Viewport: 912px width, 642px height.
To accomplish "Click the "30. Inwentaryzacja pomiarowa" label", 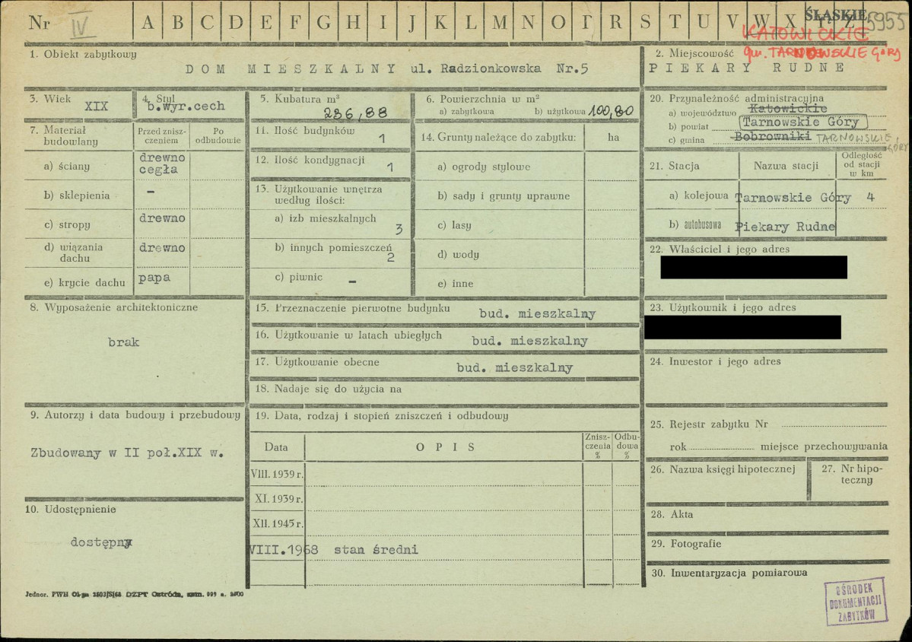I will point(729,573).
